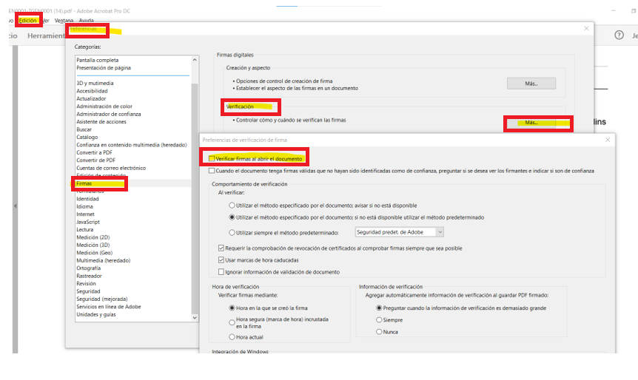The width and height of the screenshot is (638, 380).
Task: Click the categories list scroll-up arrow
Action: point(195,60)
